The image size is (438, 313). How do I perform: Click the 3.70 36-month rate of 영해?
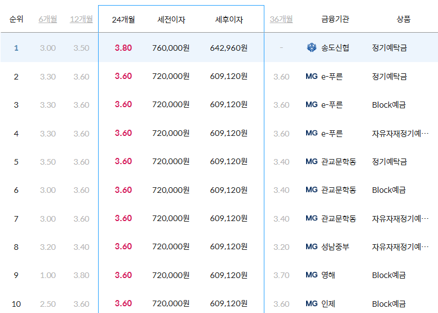pyautogui.click(x=281, y=275)
